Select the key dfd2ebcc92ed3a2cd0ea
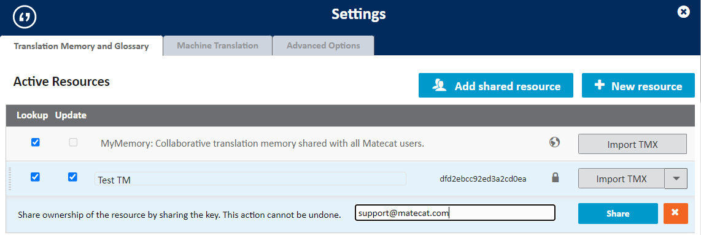This screenshot has width=701, height=235. pos(483,179)
